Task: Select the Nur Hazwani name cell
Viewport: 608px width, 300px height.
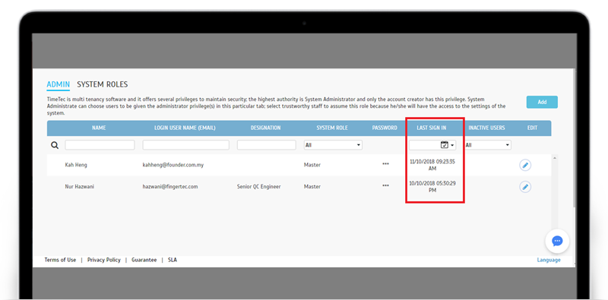Action: tap(80, 186)
